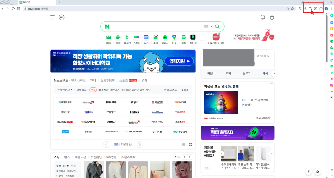Open the browser three-dot menu
The width and height of the screenshot is (334, 178).
click(331, 9)
